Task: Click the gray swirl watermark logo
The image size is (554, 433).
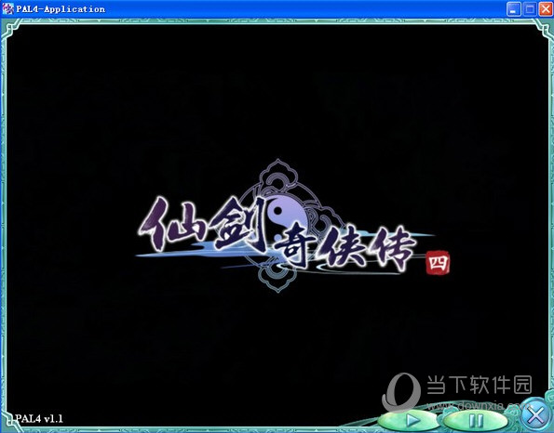Action: tap(401, 392)
